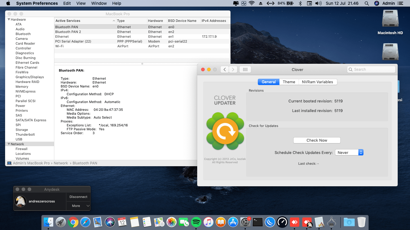Click the Show All grid icon in Clover

(x=245, y=69)
